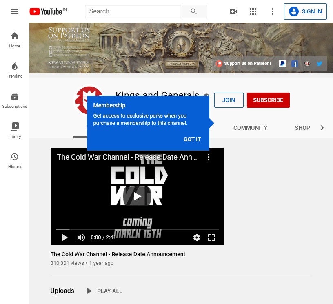
Task: Open the video title in the player overlay
Action: pyautogui.click(x=127, y=157)
